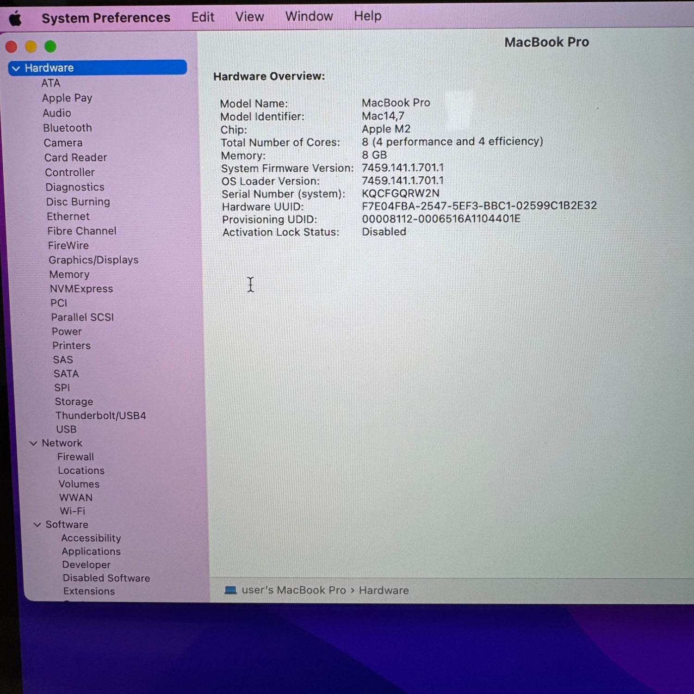Select Power in the sidebar

(67, 331)
